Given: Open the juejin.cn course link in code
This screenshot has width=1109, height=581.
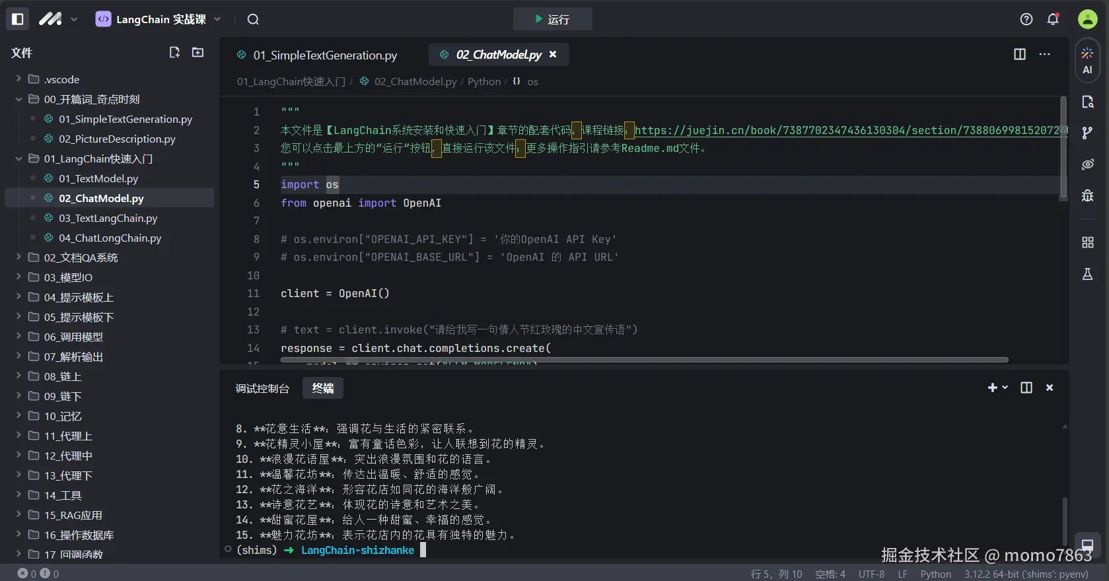Looking at the screenshot, I should 845,130.
